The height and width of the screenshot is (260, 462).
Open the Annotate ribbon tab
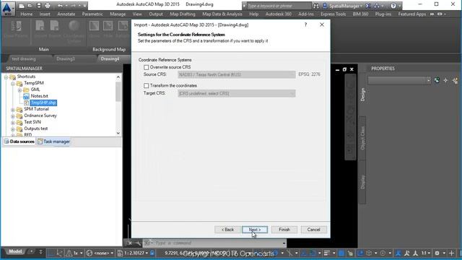(x=66, y=14)
